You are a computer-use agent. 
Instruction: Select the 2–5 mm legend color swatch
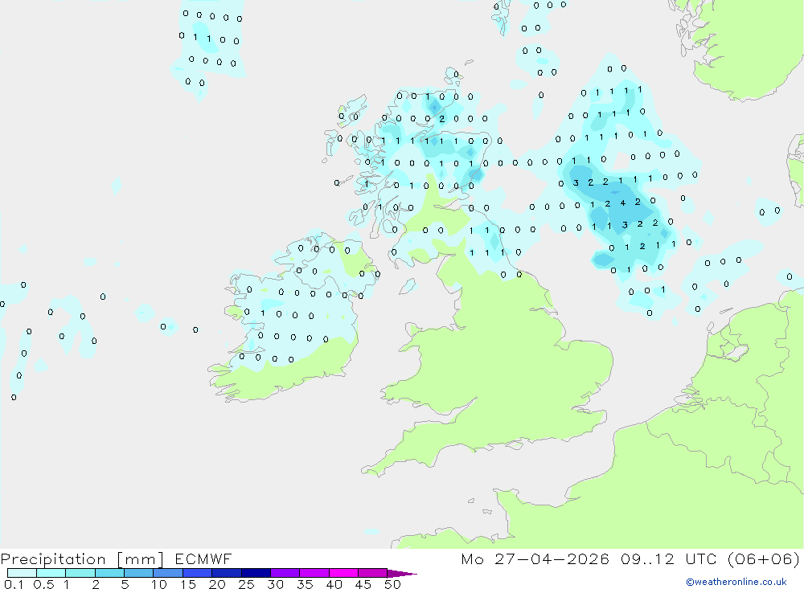click(109, 573)
